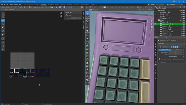Click the 3D viewport zoom icon
The image size is (186, 105).
152,21
